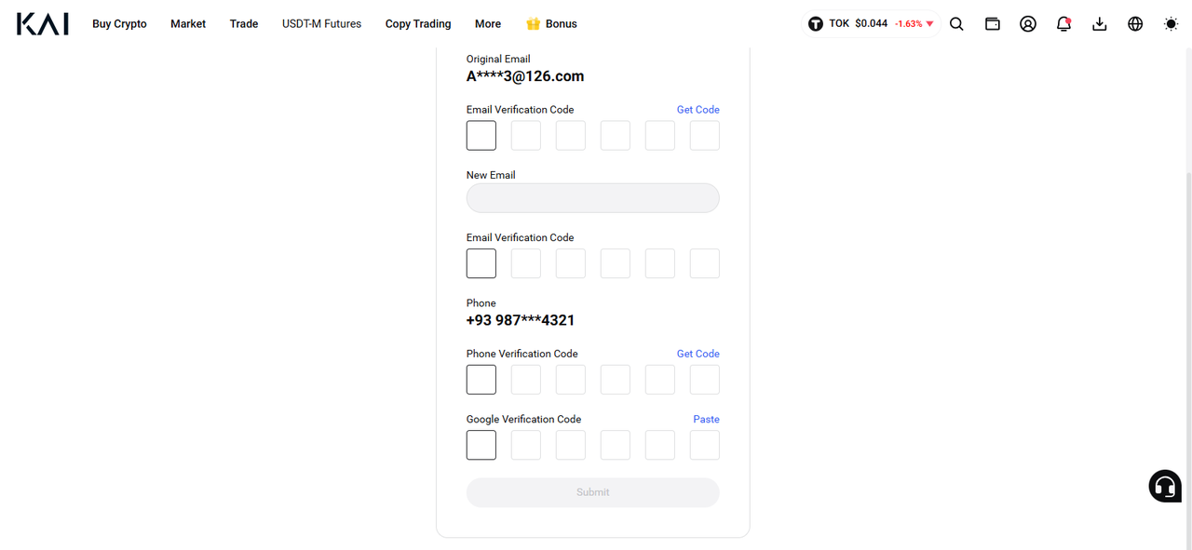1192x550 pixels.
Task: Open the language globe icon
Action: tap(1135, 24)
